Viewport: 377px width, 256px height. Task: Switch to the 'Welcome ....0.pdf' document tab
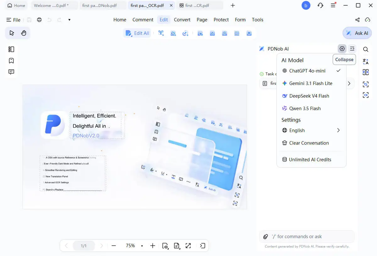(55, 5)
